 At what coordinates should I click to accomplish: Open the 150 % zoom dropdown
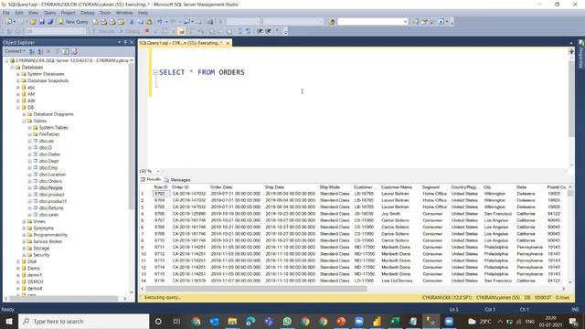(158, 171)
